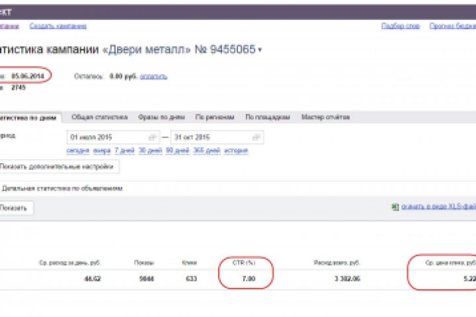Click the start date value 05.06.2014
The height and width of the screenshot is (317, 476).
tap(28, 76)
